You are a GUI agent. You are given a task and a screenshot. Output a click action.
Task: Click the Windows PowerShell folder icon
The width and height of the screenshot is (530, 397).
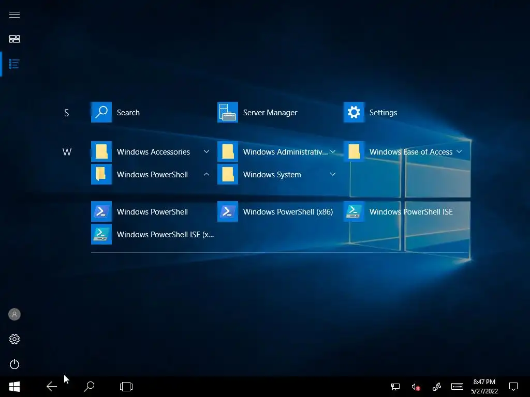101,174
